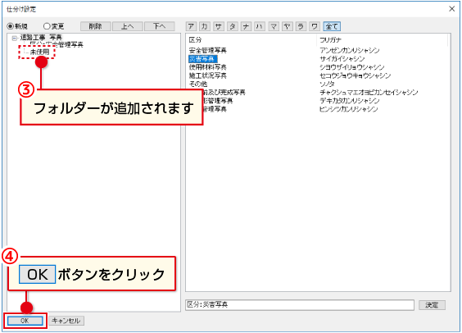This screenshot has height=333, width=462.
Task: Move the item down with the 下へ button
Action: coord(160,26)
